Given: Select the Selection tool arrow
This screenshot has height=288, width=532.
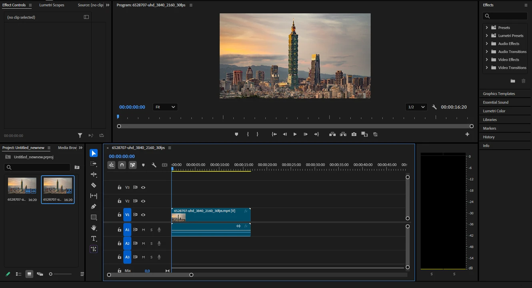Looking at the screenshot, I should [x=94, y=153].
